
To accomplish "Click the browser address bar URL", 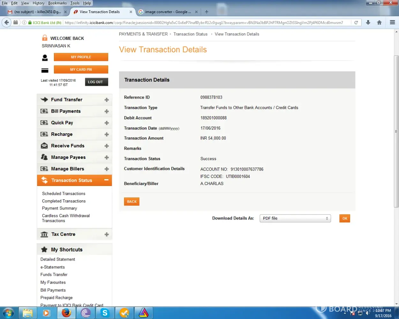I will 204,23.
